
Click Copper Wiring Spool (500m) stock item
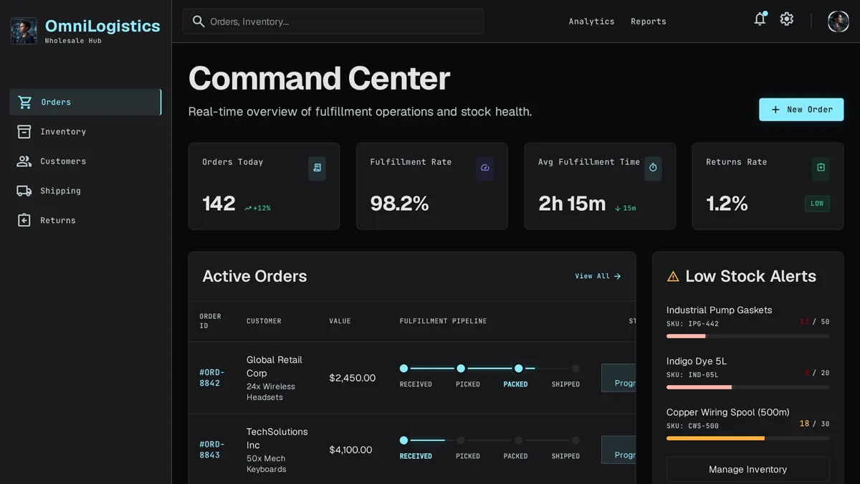[747, 424]
